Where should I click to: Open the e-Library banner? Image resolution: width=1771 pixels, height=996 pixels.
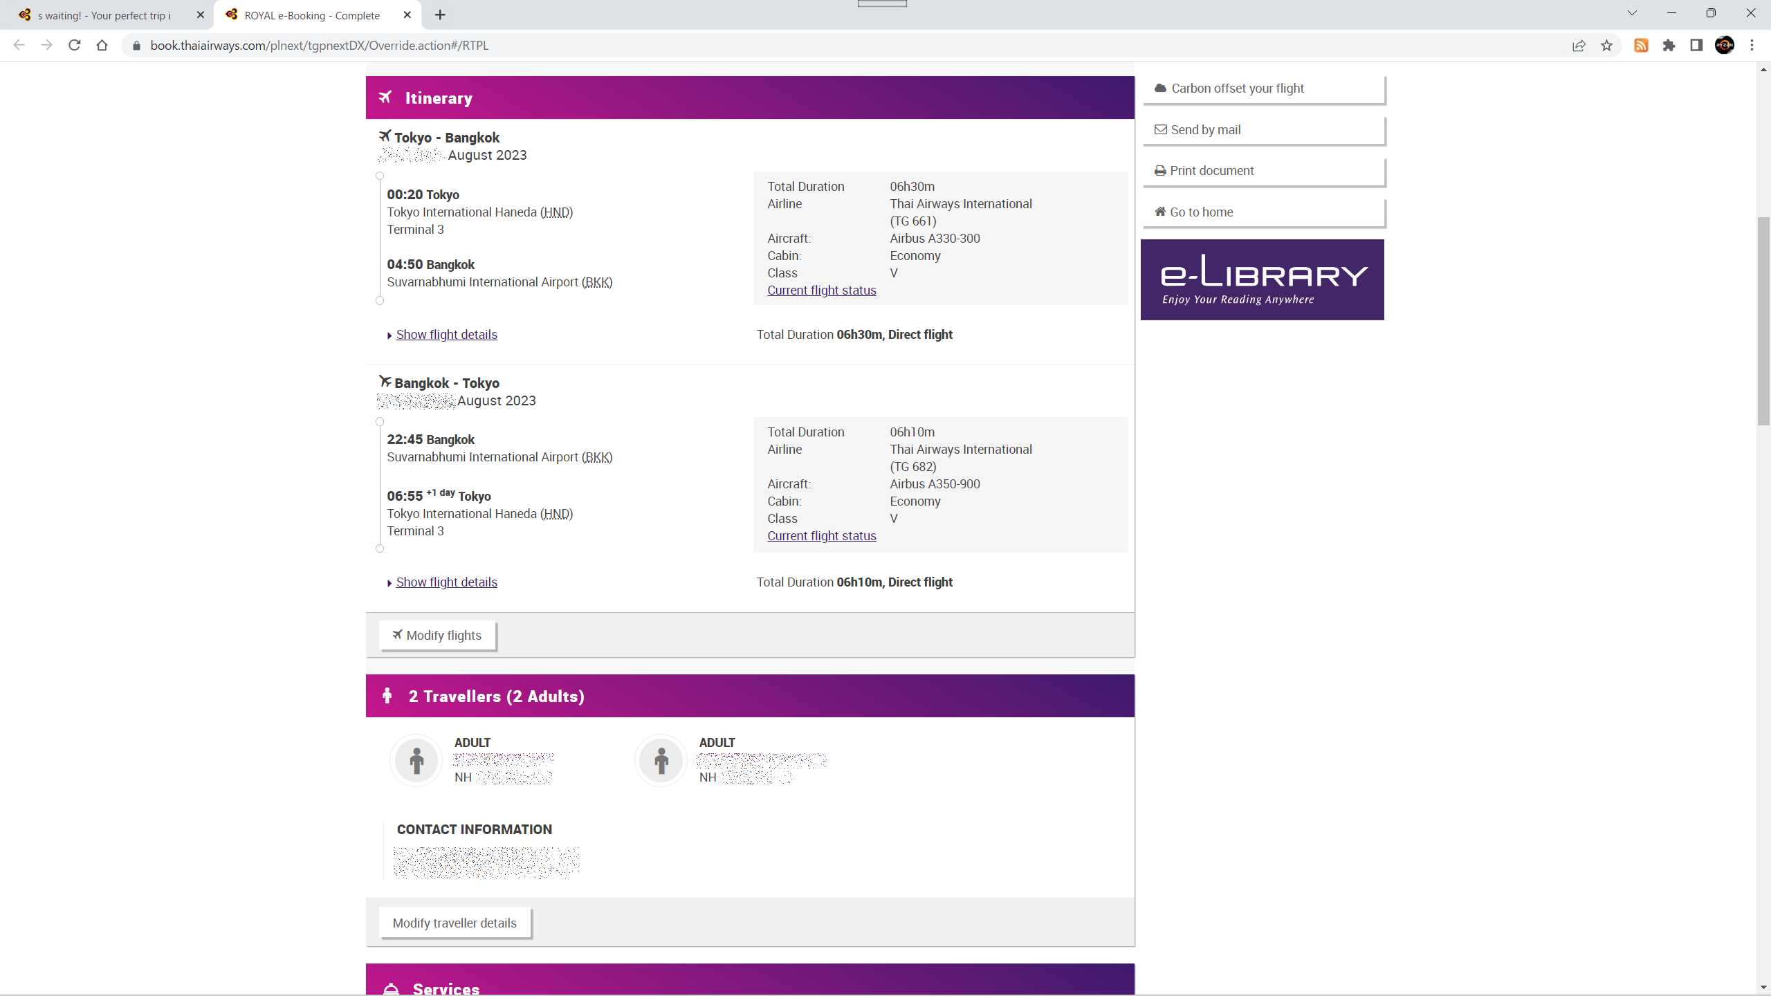coord(1263,279)
